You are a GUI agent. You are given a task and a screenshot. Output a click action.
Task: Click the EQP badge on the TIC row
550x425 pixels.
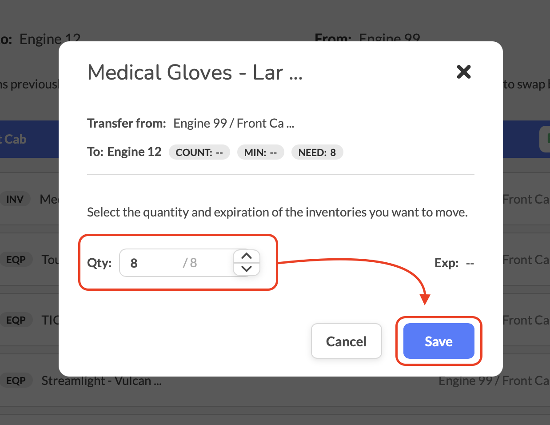tap(16, 320)
